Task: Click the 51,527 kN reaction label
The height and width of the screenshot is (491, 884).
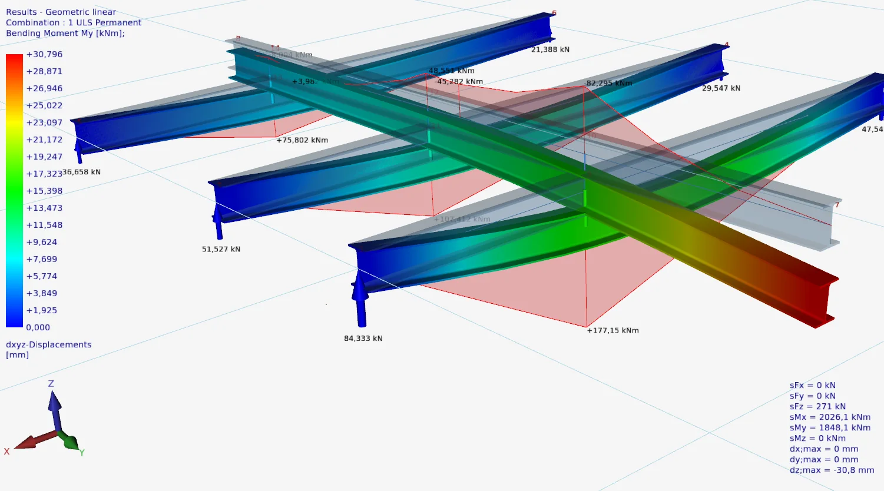Action: 221,249
